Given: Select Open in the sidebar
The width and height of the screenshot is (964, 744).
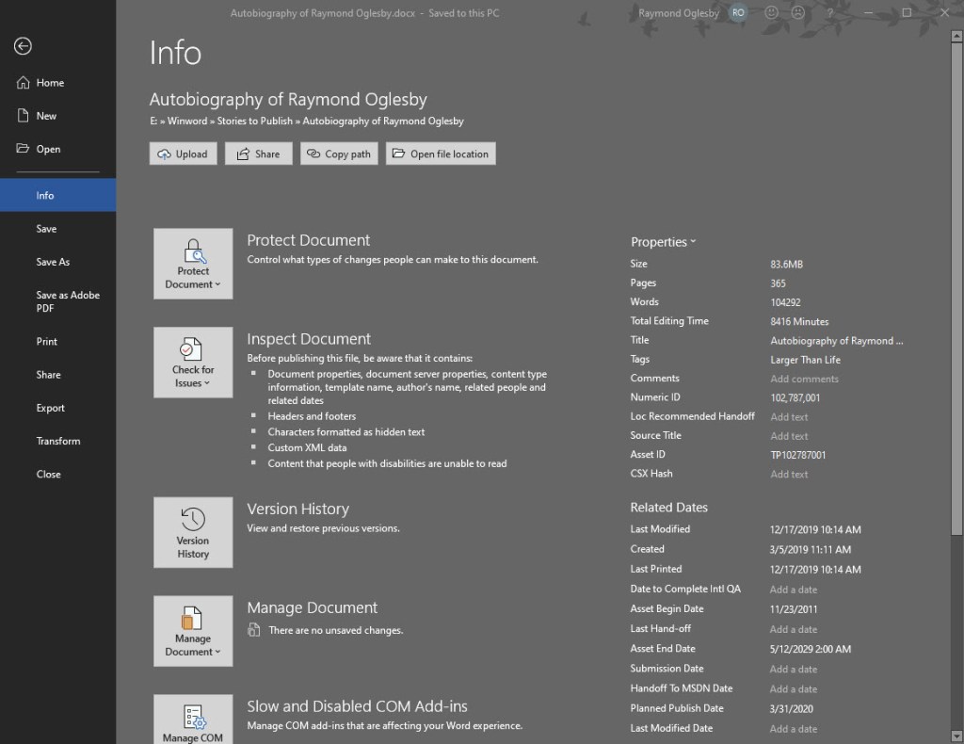Looking at the screenshot, I should (48, 148).
